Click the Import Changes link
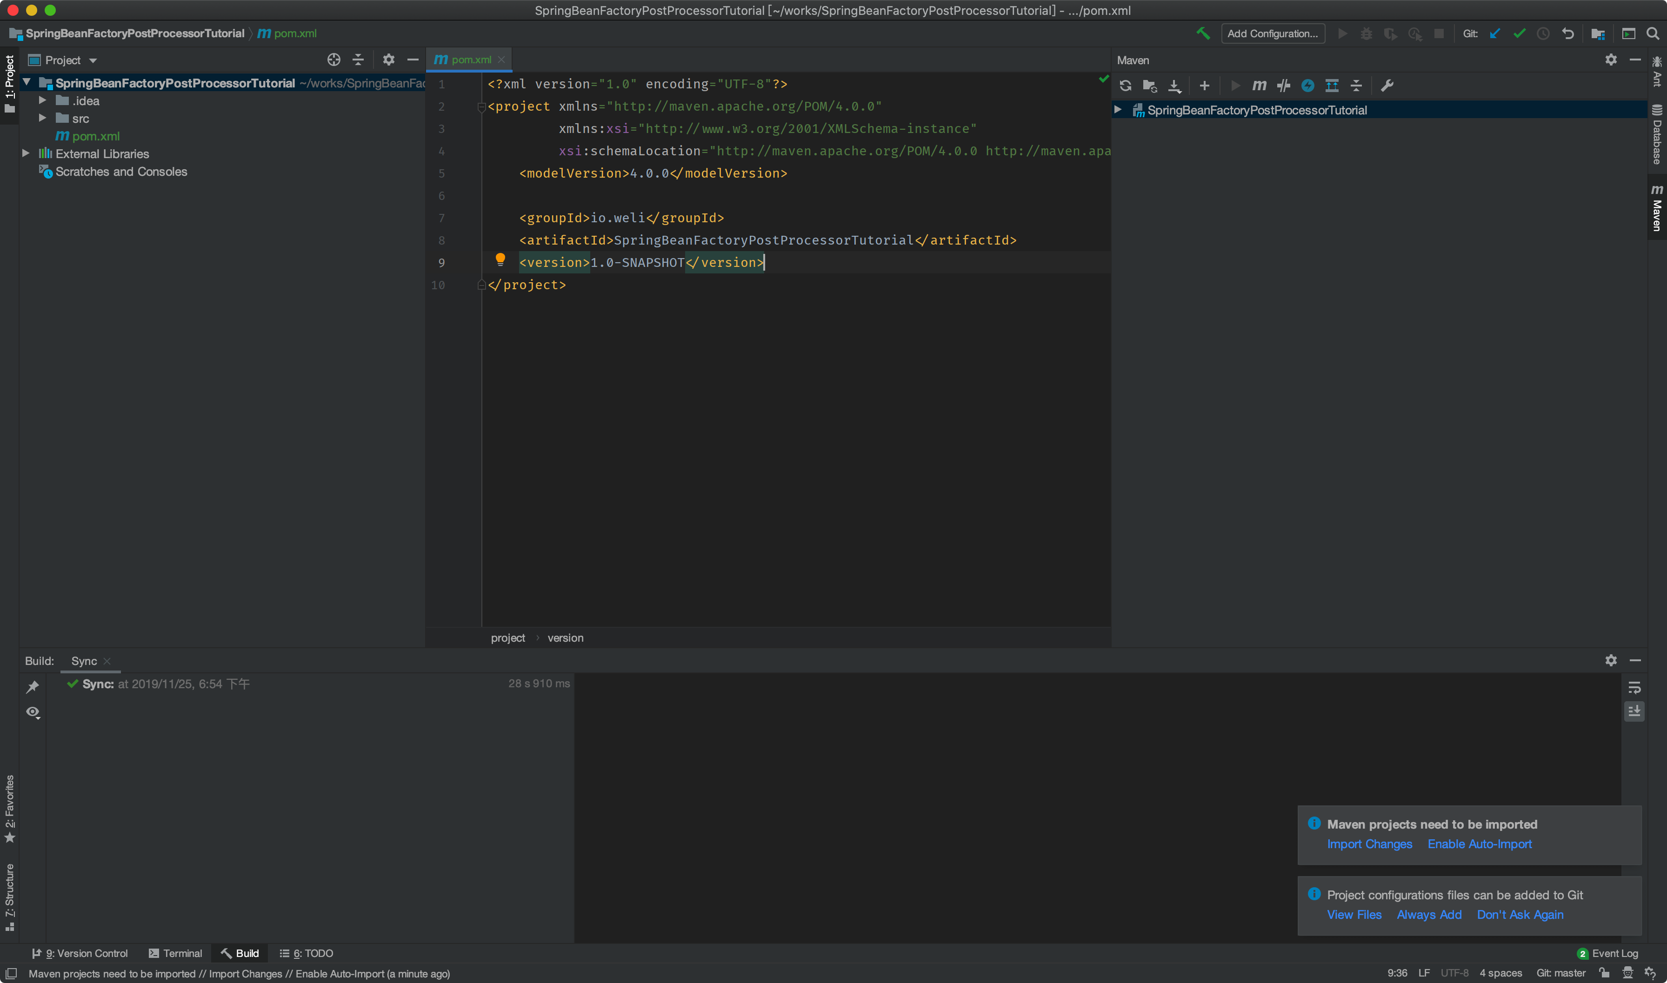Viewport: 1667px width, 983px height. 1369,843
